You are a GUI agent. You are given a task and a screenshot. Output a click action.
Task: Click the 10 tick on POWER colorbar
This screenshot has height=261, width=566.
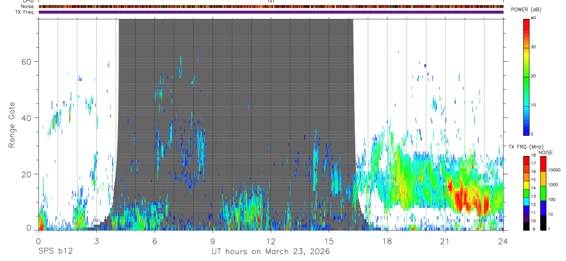coord(534,105)
